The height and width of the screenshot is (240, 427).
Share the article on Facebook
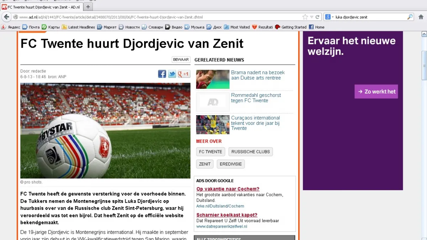(x=162, y=74)
